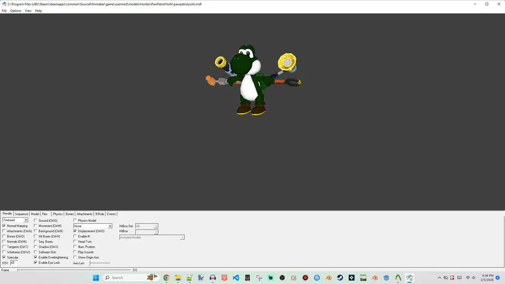Open the HitBox dropdown
This screenshot has height=284, width=505.
coord(146,232)
